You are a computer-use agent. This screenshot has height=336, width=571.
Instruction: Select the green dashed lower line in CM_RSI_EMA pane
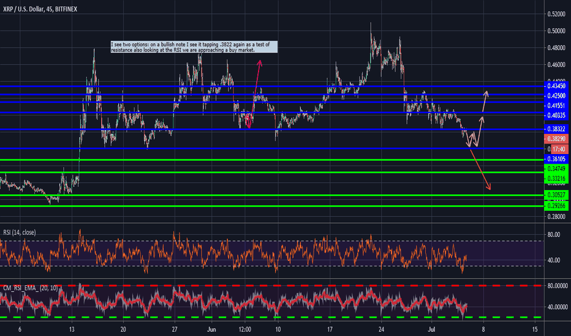pos(271,318)
